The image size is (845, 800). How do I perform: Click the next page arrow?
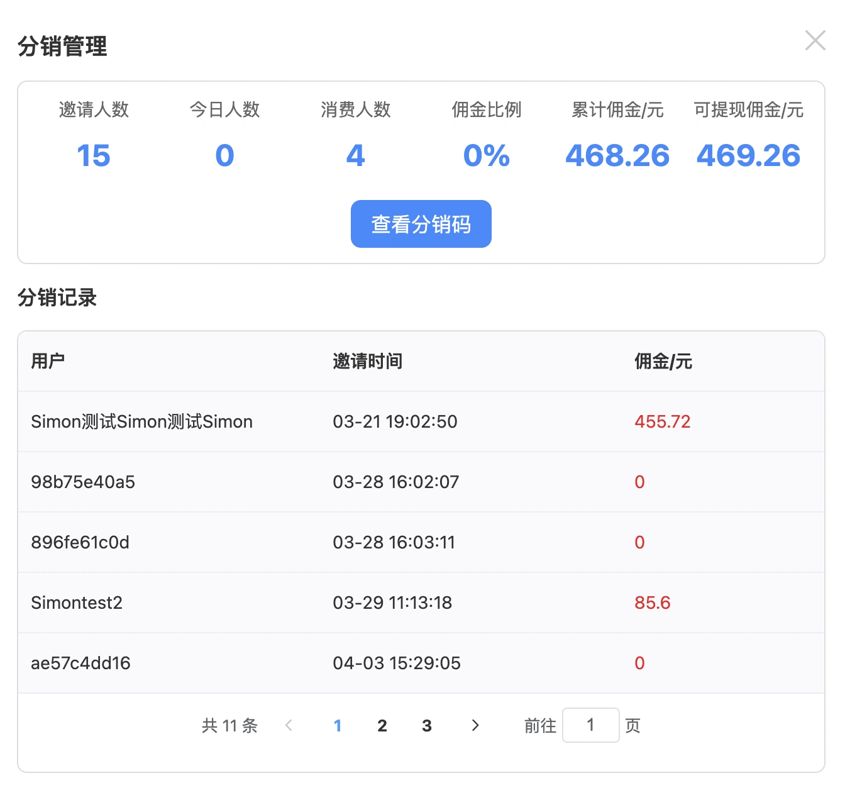tap(475, 725)
